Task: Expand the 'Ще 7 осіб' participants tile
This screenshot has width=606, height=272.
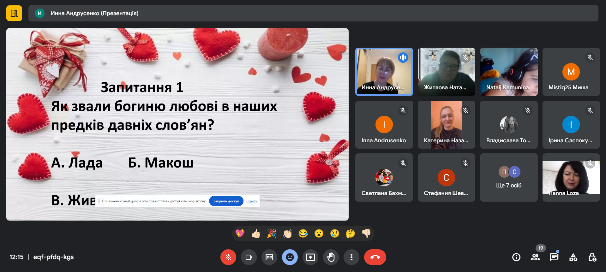Action: [x=508, y=178]
